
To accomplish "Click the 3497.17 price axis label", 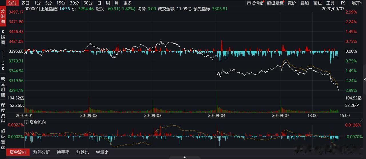I will tap(16, 12).
